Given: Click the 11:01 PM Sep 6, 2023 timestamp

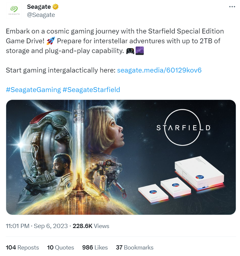Looking at the screenshot, I should pos(37,226).
